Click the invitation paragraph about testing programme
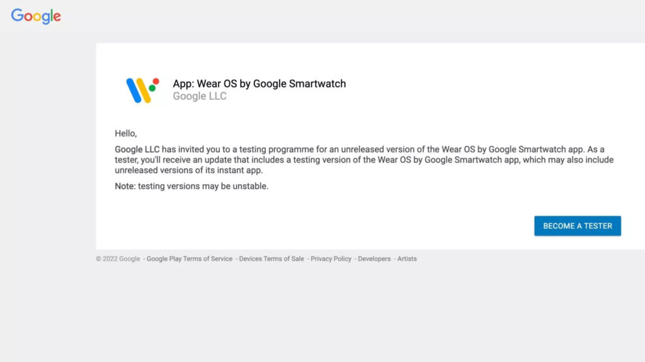 (x=363, y=160)
